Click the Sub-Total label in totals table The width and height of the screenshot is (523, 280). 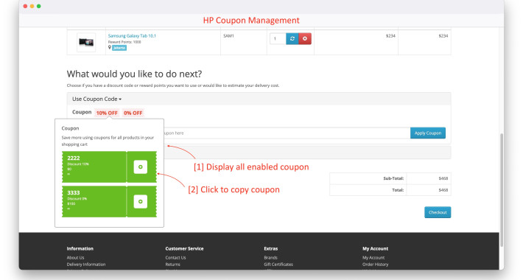393,178
